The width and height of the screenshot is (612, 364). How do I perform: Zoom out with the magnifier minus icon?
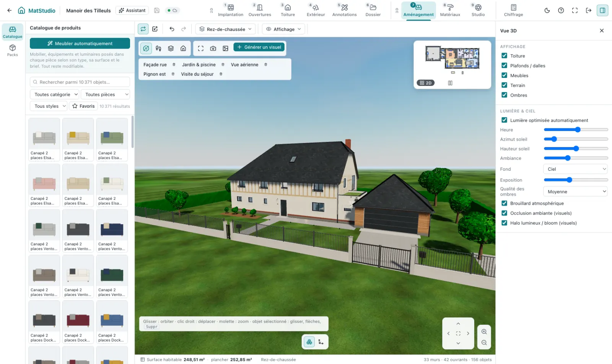[x=484, y=343]
